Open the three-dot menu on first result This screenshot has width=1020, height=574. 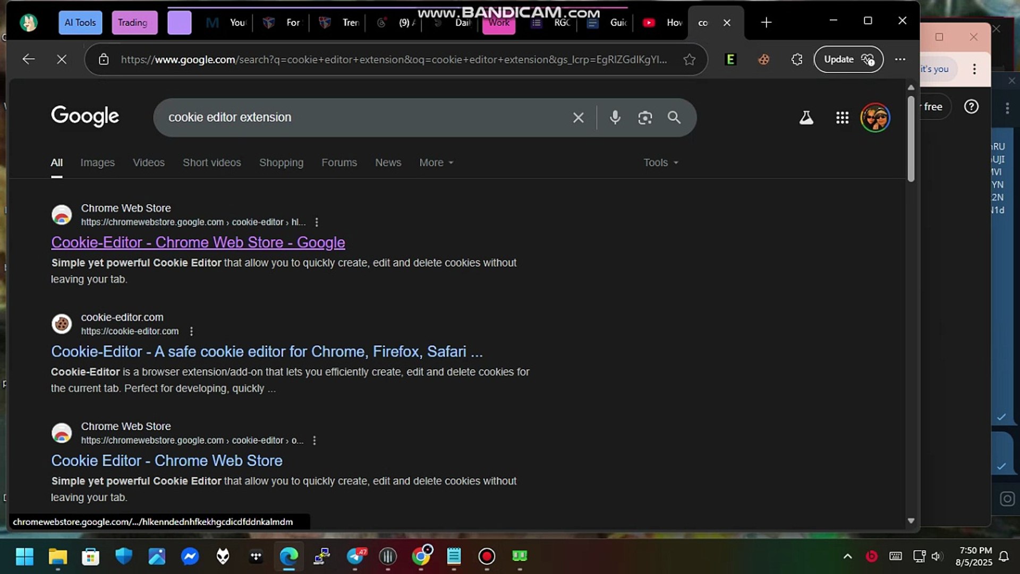coord(317,222)
